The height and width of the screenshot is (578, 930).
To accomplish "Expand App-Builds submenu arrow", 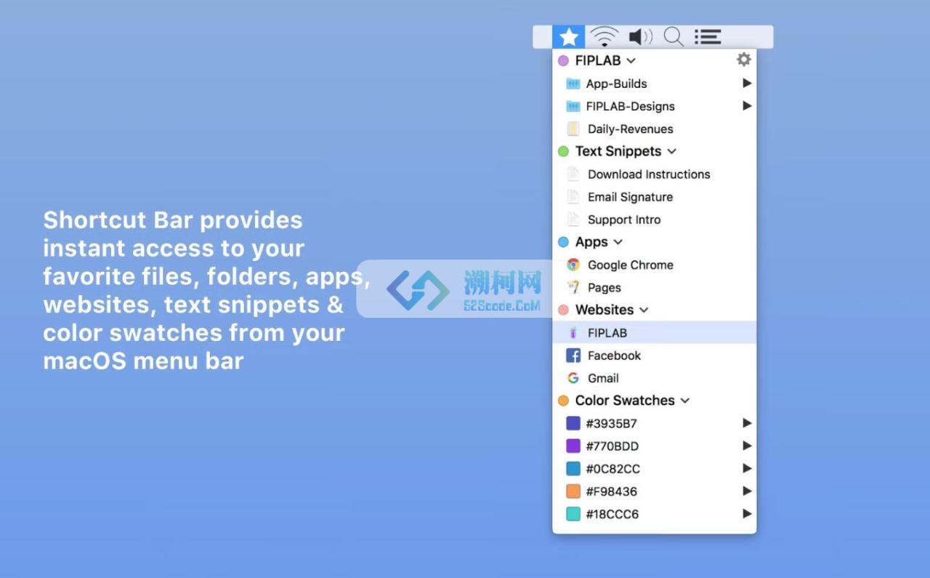I will (747, 83).
